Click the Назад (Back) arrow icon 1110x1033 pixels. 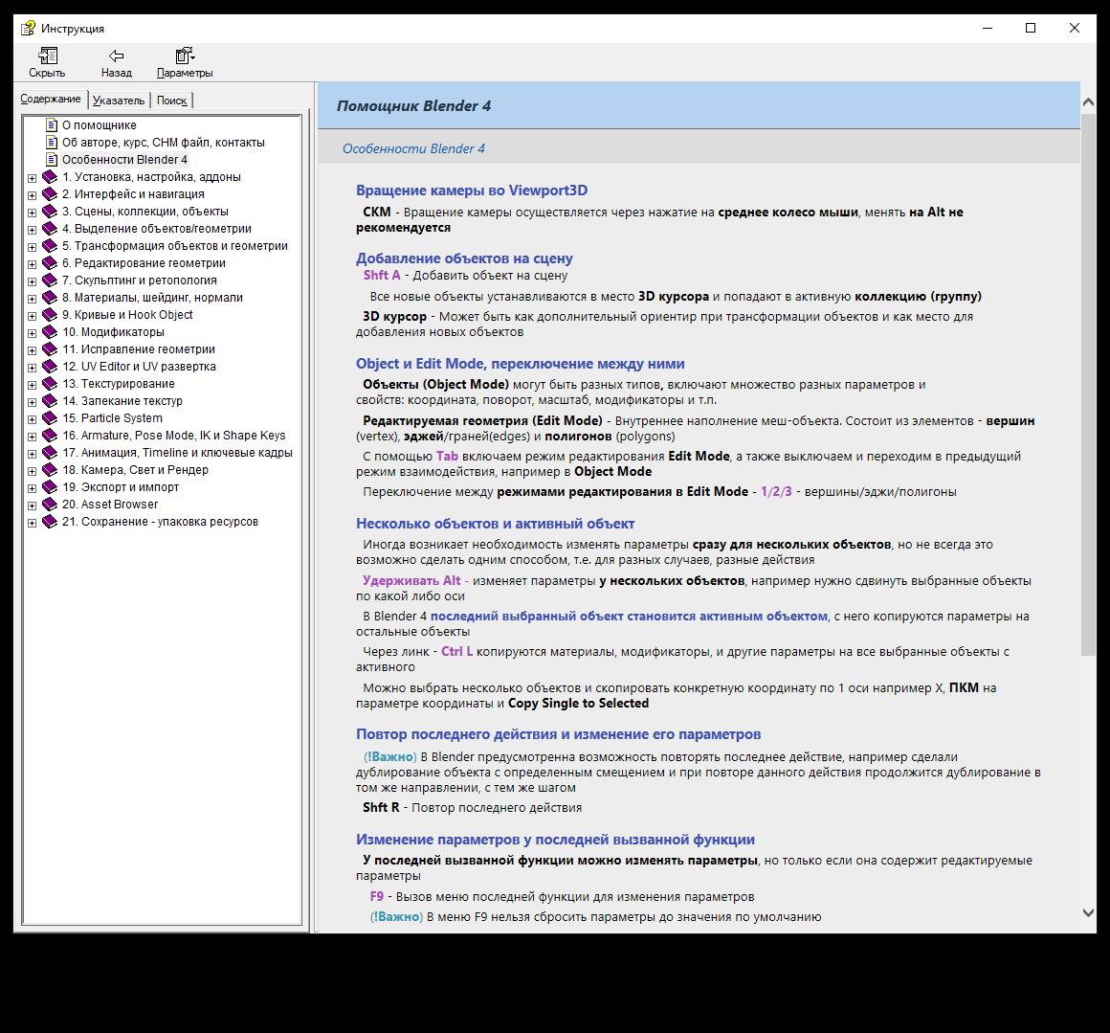click(x=116, y=56)
